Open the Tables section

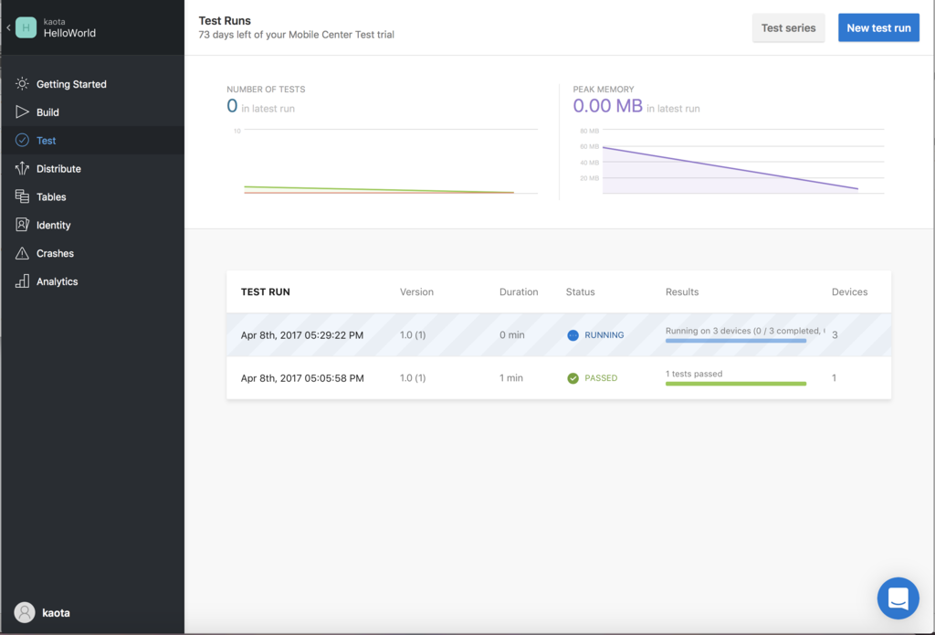[92, 196]
